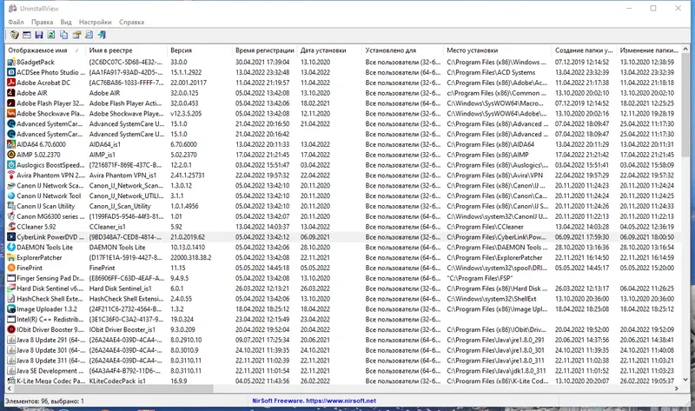695x411 pixels.
Task: Sort by the Версия column header
Action: (200, 50)
